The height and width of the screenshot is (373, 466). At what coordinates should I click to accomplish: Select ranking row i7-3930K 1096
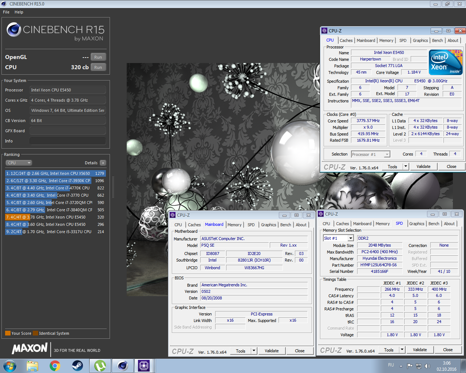tap(55, 181)
